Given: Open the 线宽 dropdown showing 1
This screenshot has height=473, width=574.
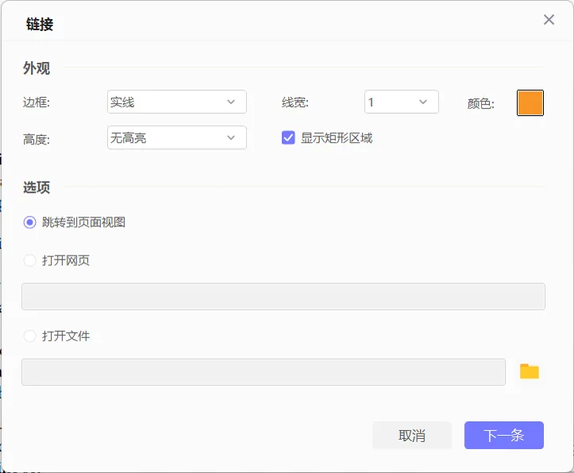Looking at the screenshot, I should tap(402, 102).
